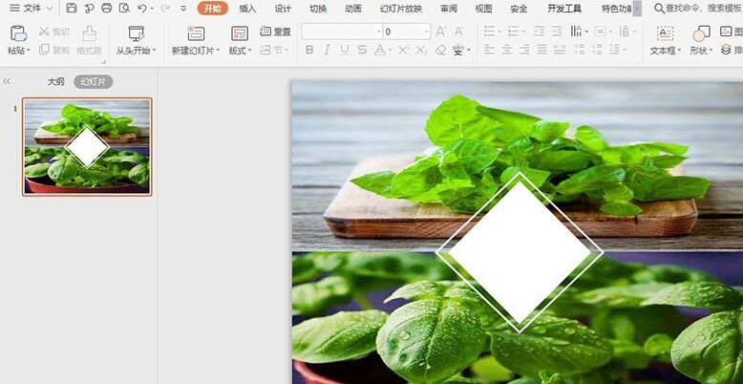Expand the bullet list dropdown
Viewport: 743px width, 384px height.
pyautogui.click(x=499, y=32)
